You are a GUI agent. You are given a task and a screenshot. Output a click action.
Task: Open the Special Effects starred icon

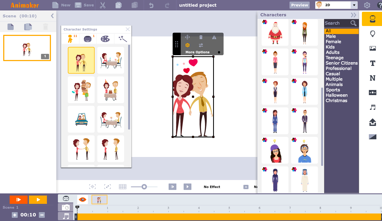[x=372, y=92]
